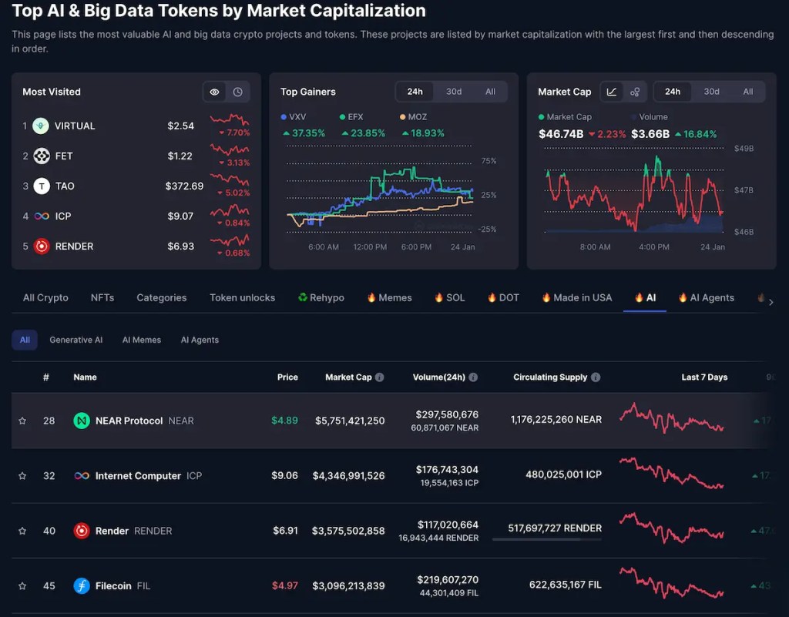Screen dimensions: 789x617
Task: Click the Filecoin logo in table
Action: (82, 586)
